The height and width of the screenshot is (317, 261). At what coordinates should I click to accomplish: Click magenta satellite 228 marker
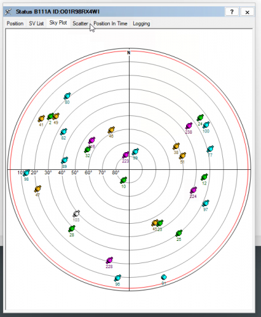[x=109, y=261]
